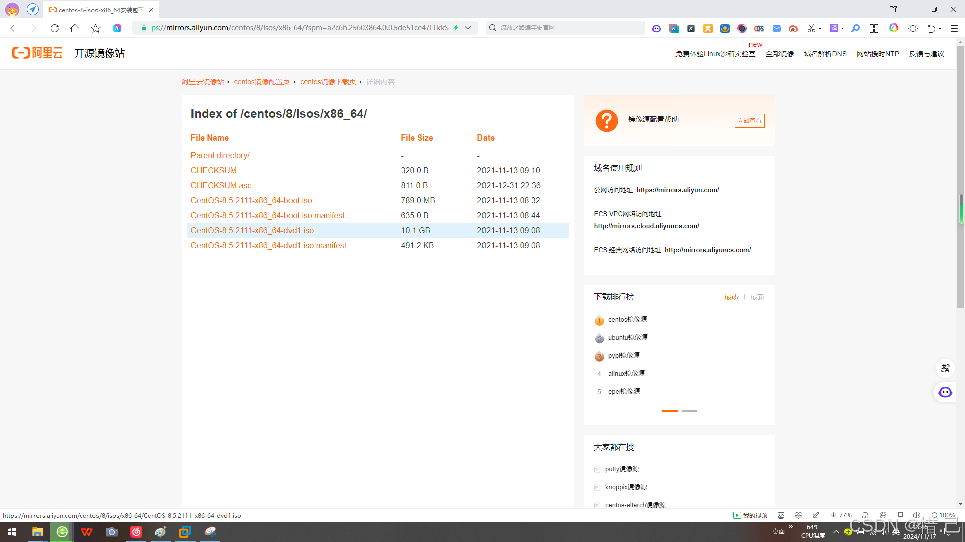Open the orange X extension icon
Screen dimensions: 965x542
pyautogui.click(x=708, y=28)
